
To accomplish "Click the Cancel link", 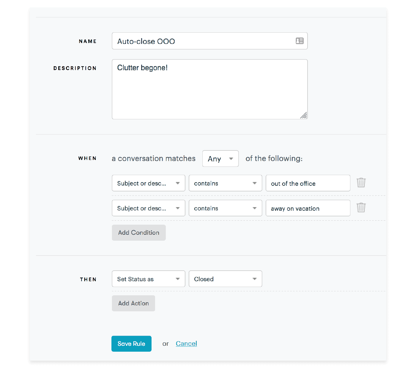I will 186,343.
